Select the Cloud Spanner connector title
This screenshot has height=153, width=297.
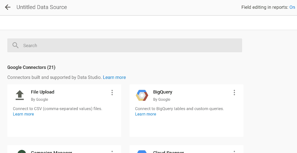[168, 152]
